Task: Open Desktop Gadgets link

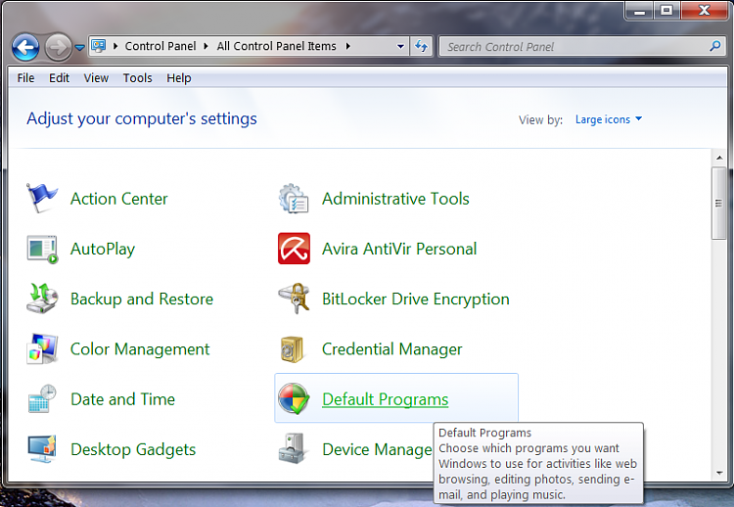Action: 133,449
